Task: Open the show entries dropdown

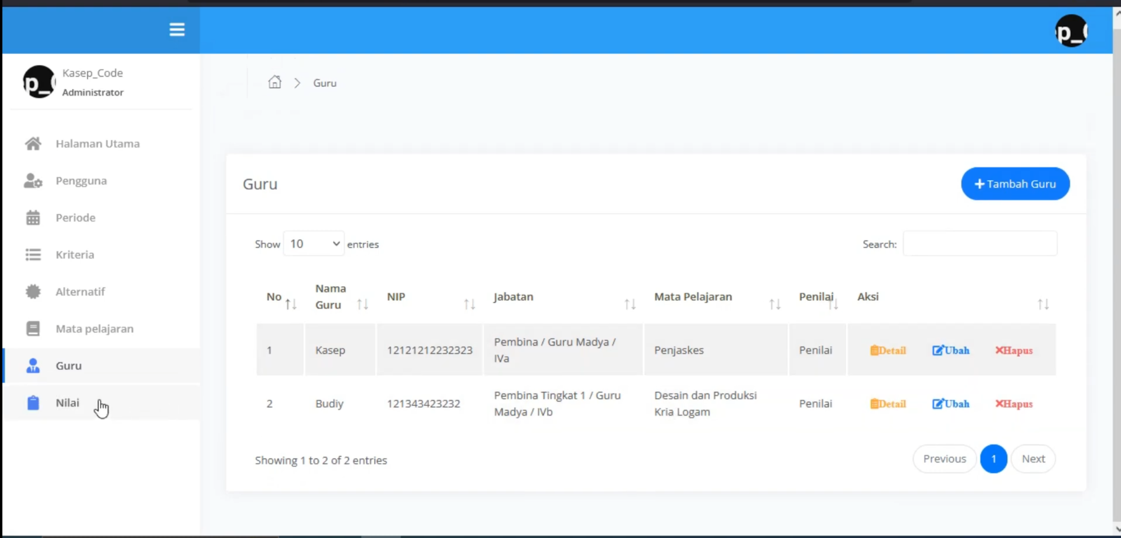Action: pyautogui.click(x=314, y=244)
